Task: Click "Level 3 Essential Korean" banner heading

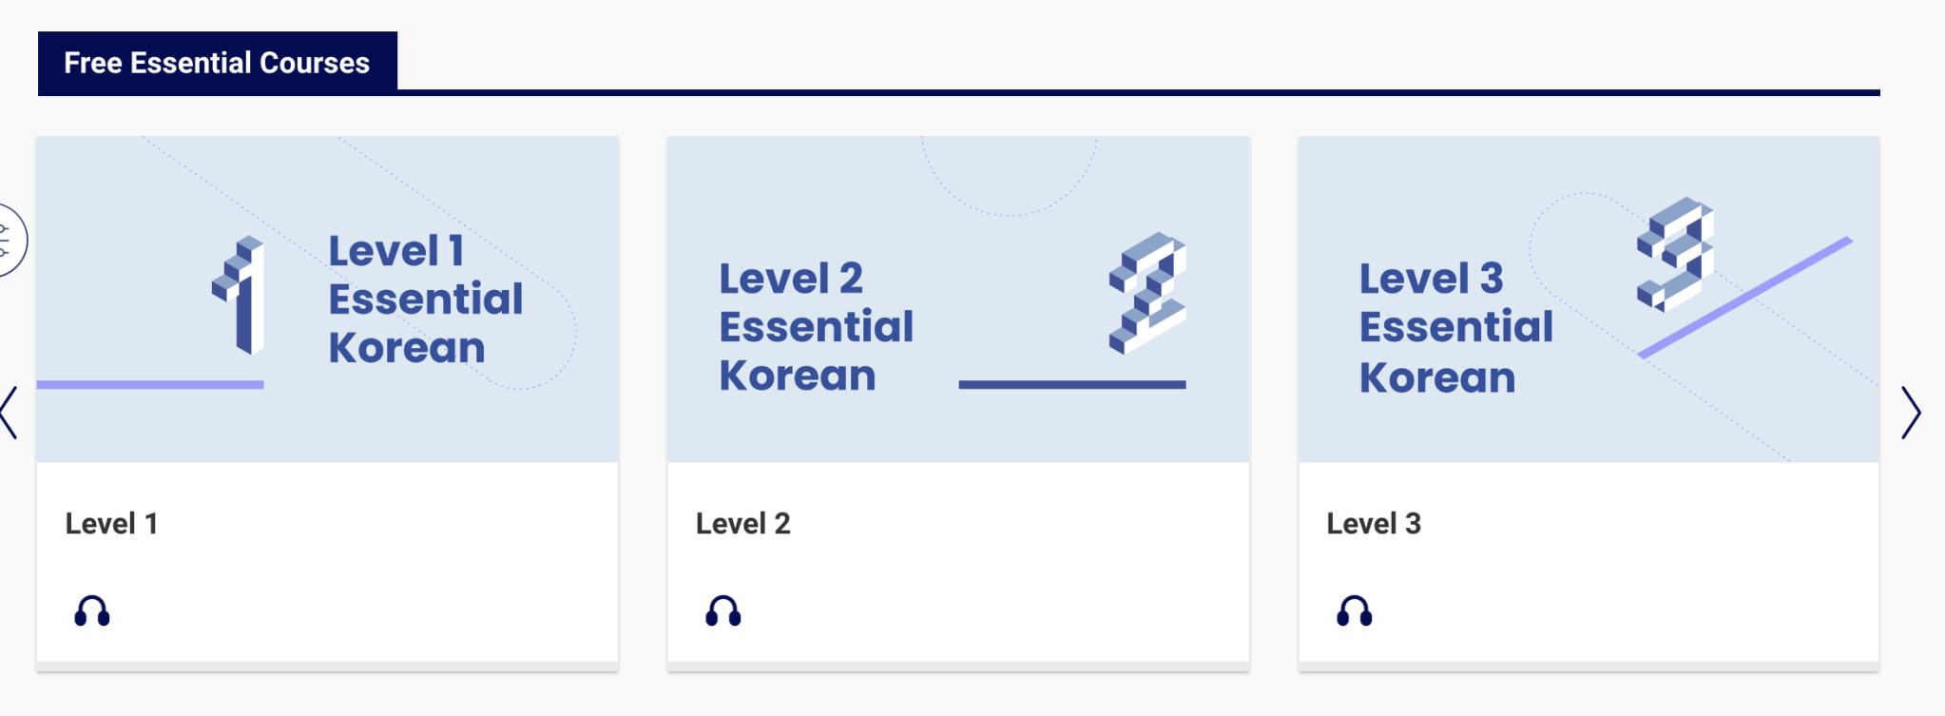Action: coord(1455,328)
